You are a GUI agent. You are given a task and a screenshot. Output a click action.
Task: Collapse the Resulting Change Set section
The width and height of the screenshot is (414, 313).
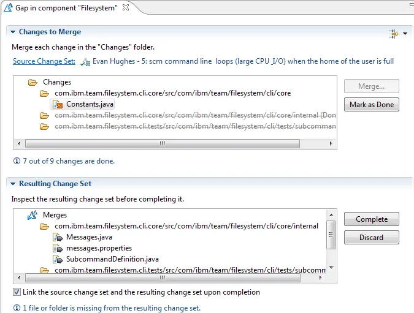12,184
